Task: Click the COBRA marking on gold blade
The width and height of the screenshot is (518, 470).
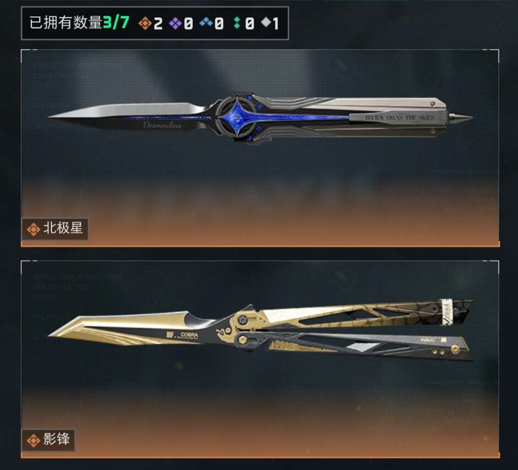Action: (x=190, y=335)
